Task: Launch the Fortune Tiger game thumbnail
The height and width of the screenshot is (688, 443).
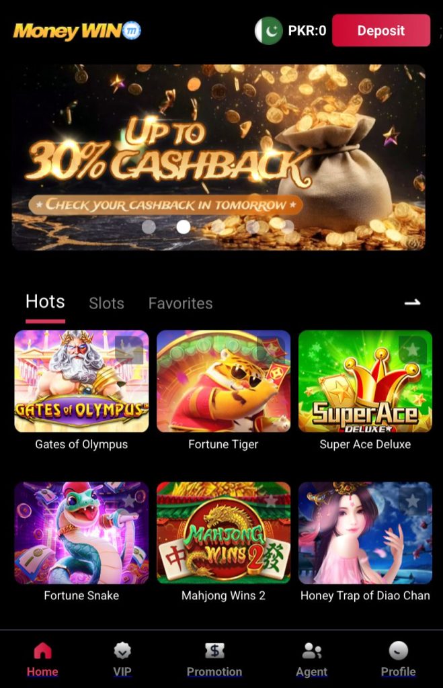Action: (223, 381)
